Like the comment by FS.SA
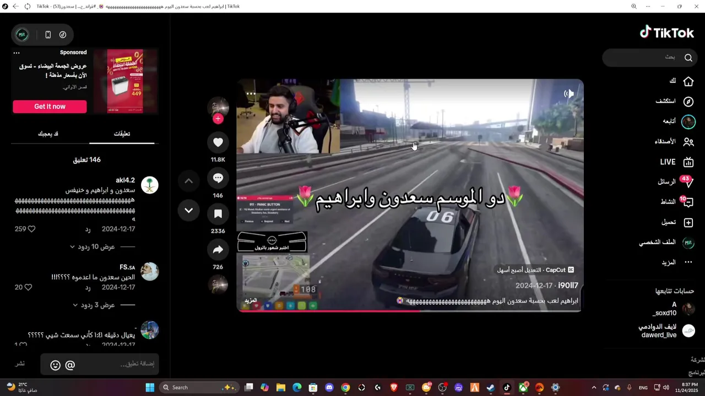The image size is (705, 396). pyautogui.click(x=28, y=287)
